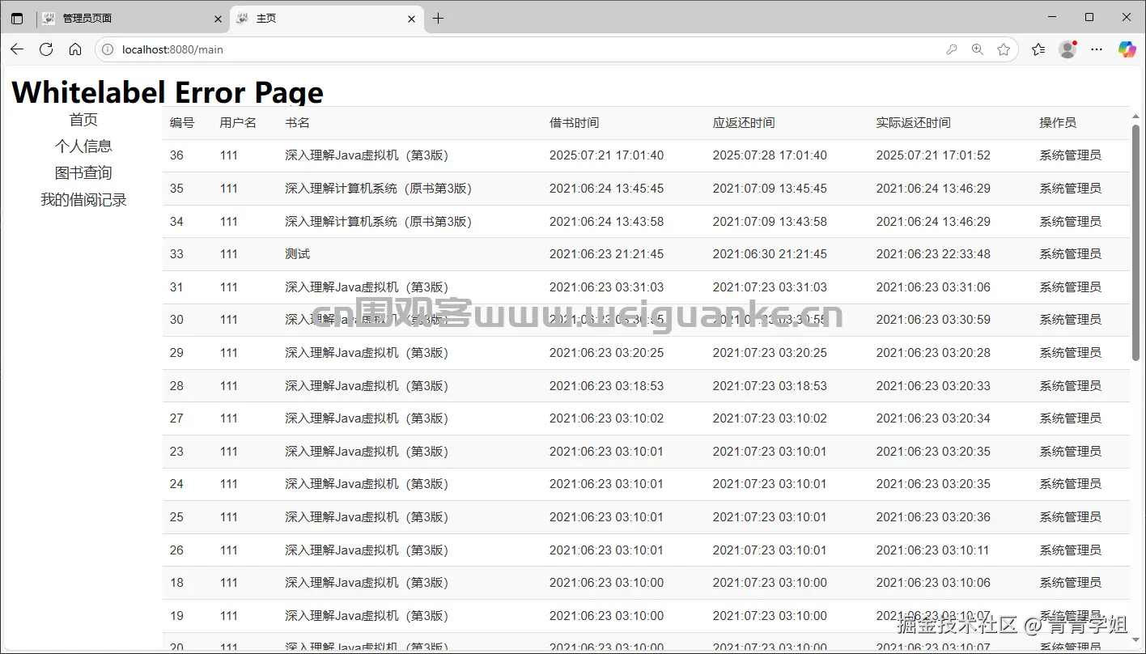The image size is (1146, 654).
Task: Click the book name 测试
Action: coord(297,254)
